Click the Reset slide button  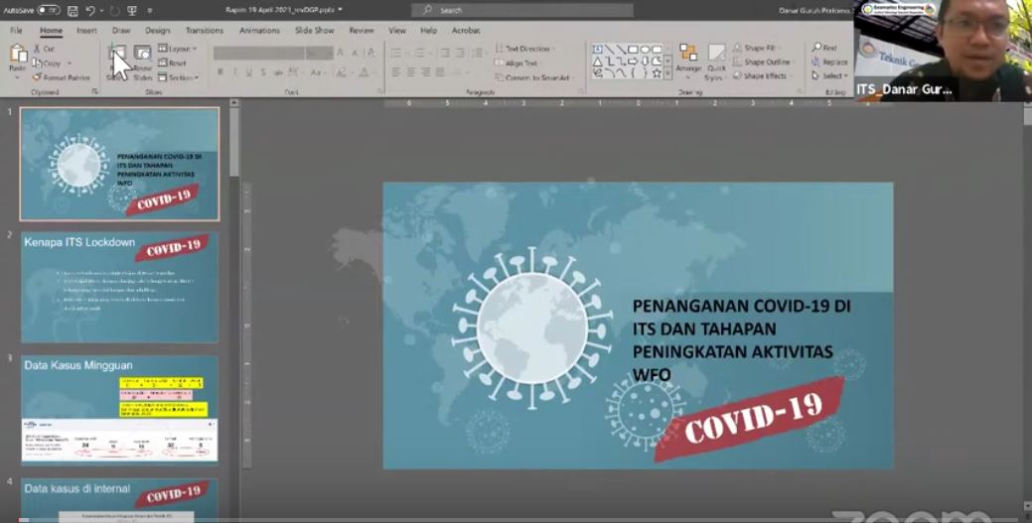[x=172, y=63]
